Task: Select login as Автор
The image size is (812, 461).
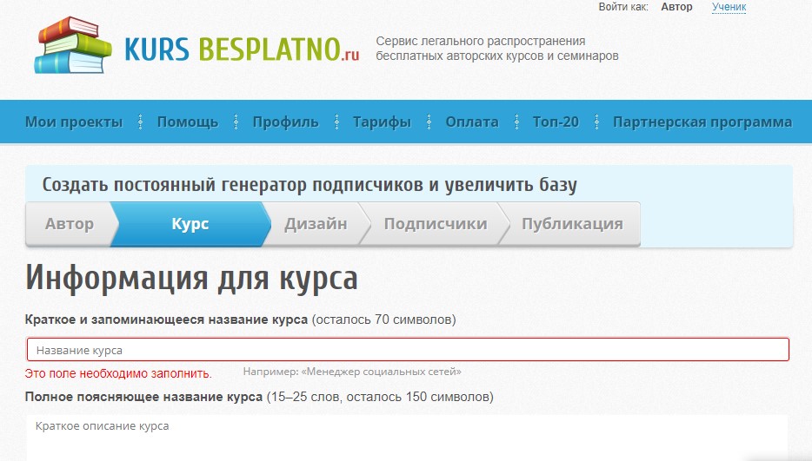Action: point(676,7)
